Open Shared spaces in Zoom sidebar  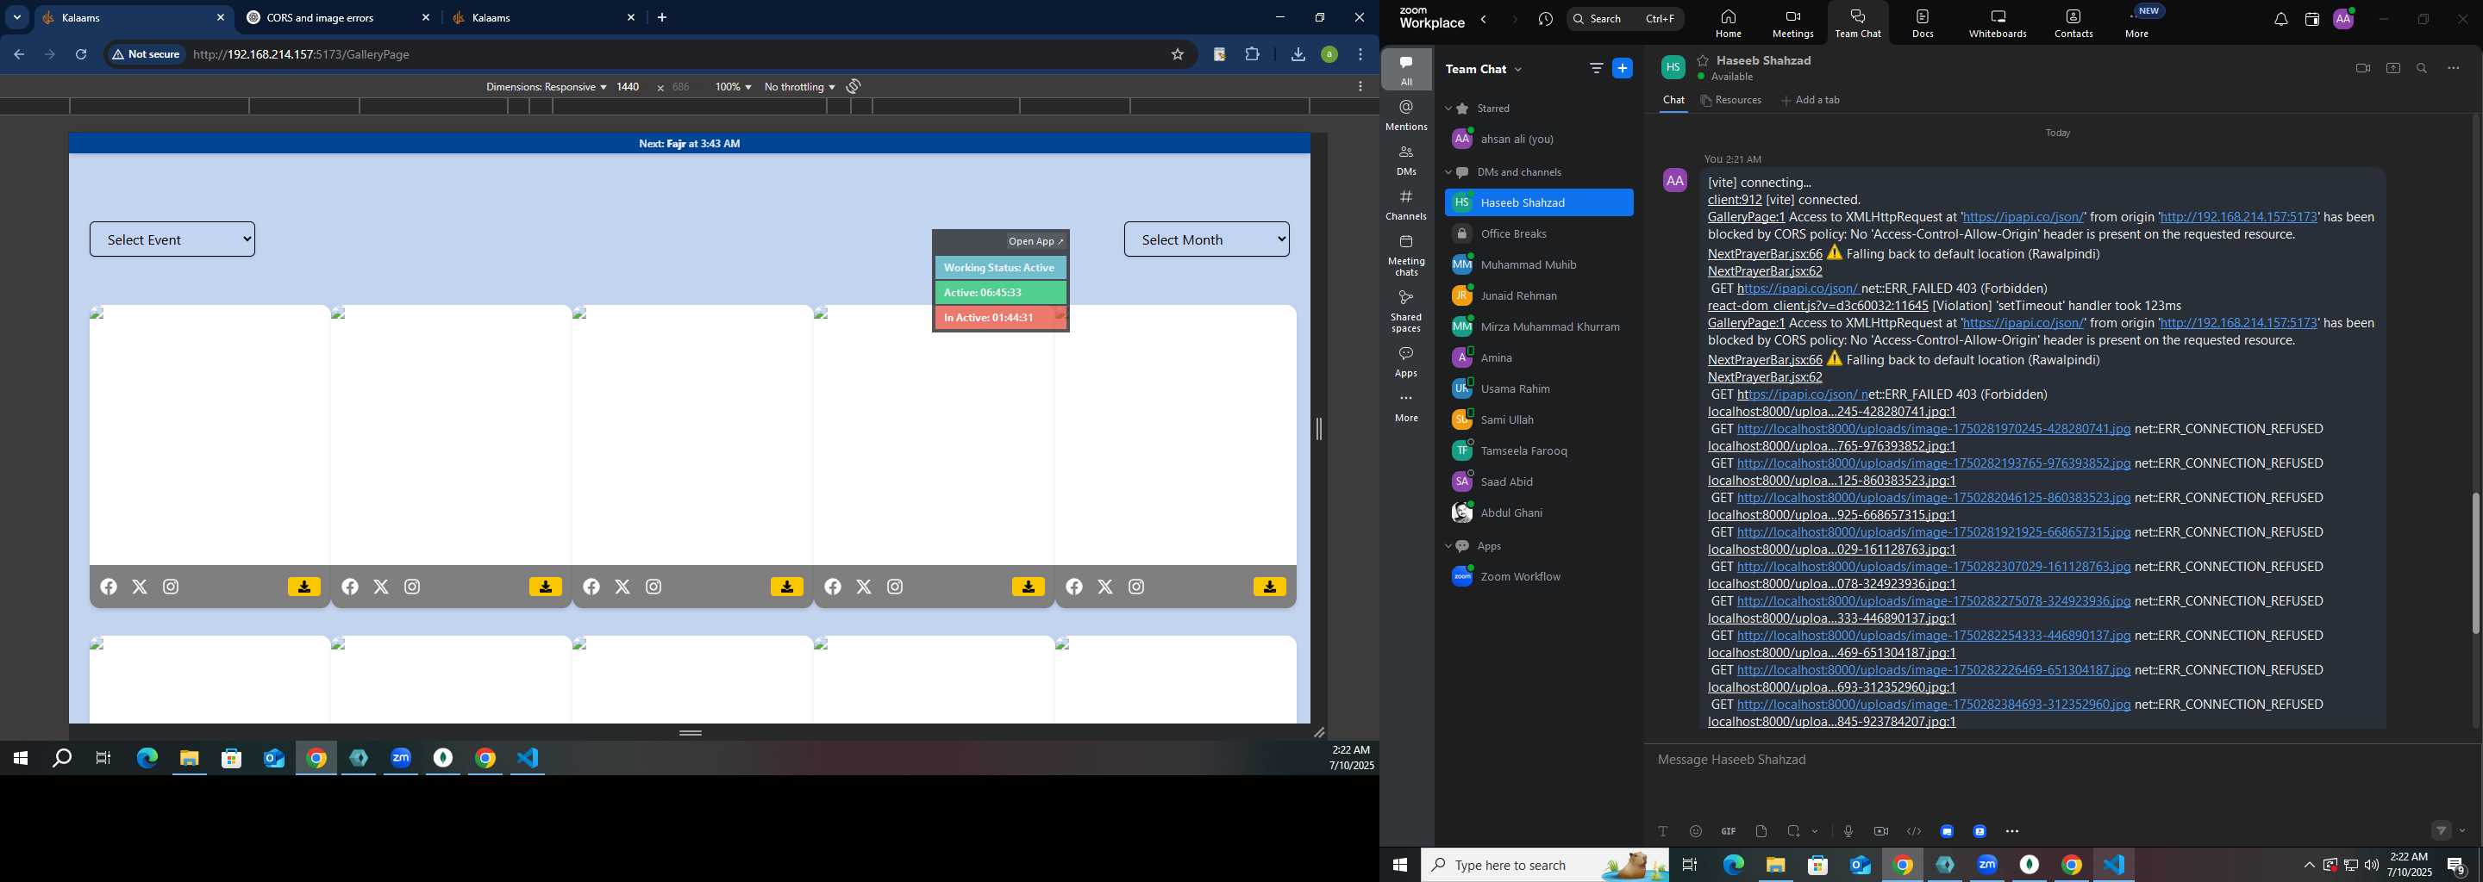coord(1406,311)
